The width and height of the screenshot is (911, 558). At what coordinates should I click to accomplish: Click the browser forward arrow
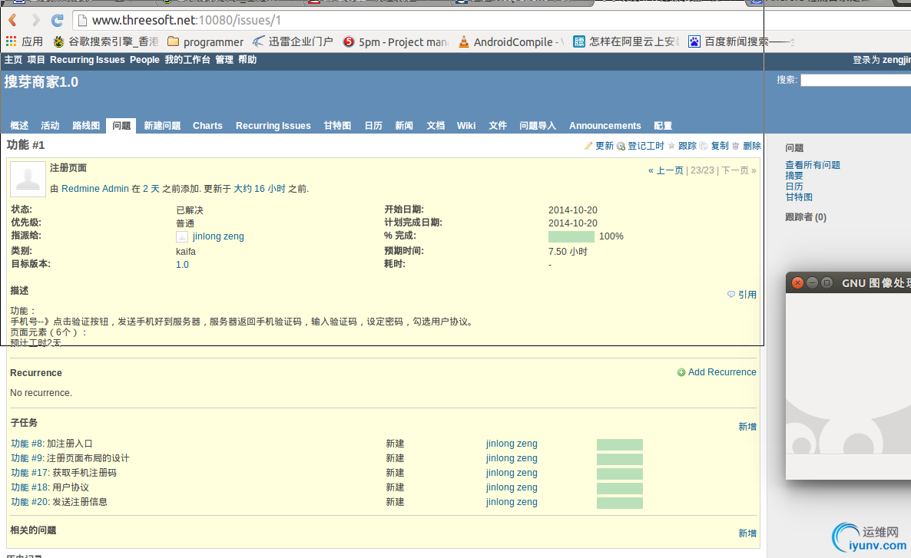click(x=35, y=20)
